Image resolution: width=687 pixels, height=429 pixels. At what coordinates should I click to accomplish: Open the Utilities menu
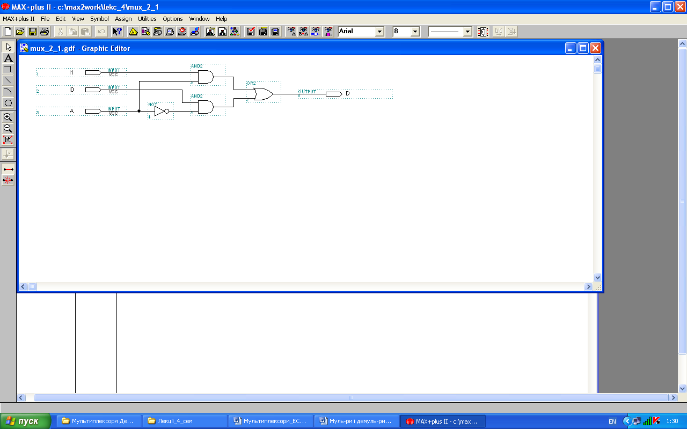click(x=147, y=19)
